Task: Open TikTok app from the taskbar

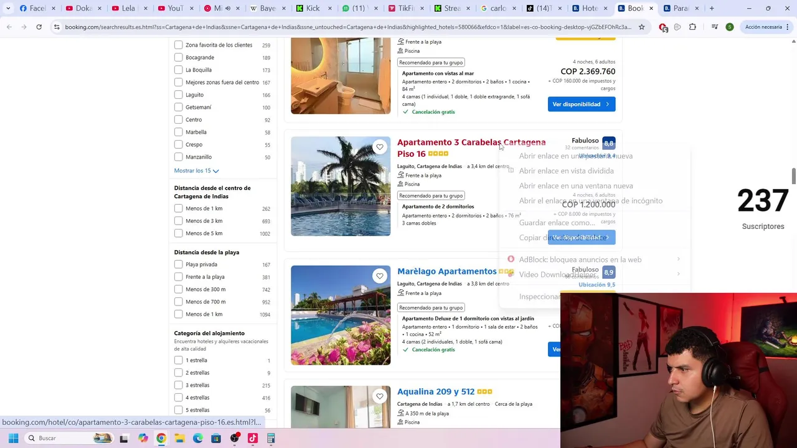Action: 253,438
